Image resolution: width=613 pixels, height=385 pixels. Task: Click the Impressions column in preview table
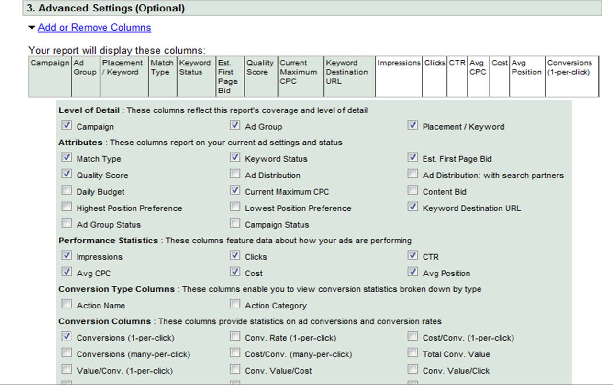coord(398,77)
